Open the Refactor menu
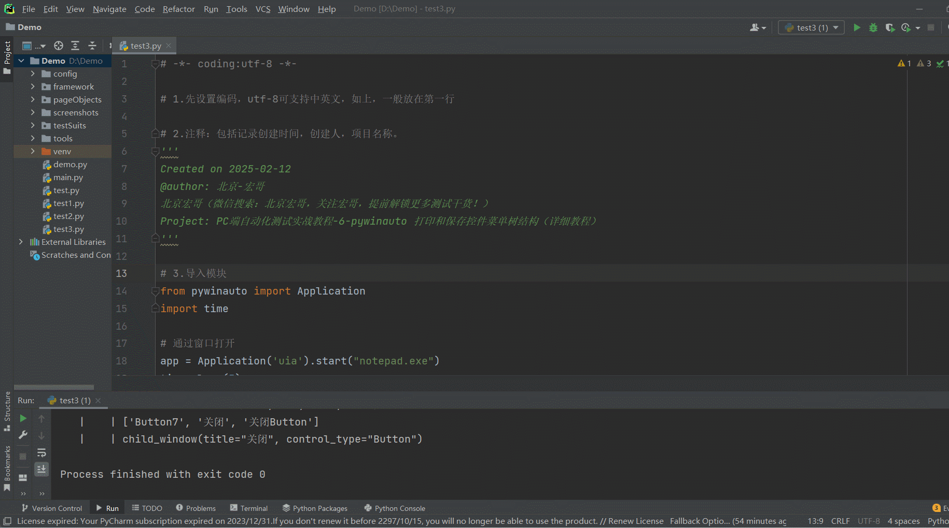Image resolution: width=949 pixels, height=528 pixels. click(178, 9)
